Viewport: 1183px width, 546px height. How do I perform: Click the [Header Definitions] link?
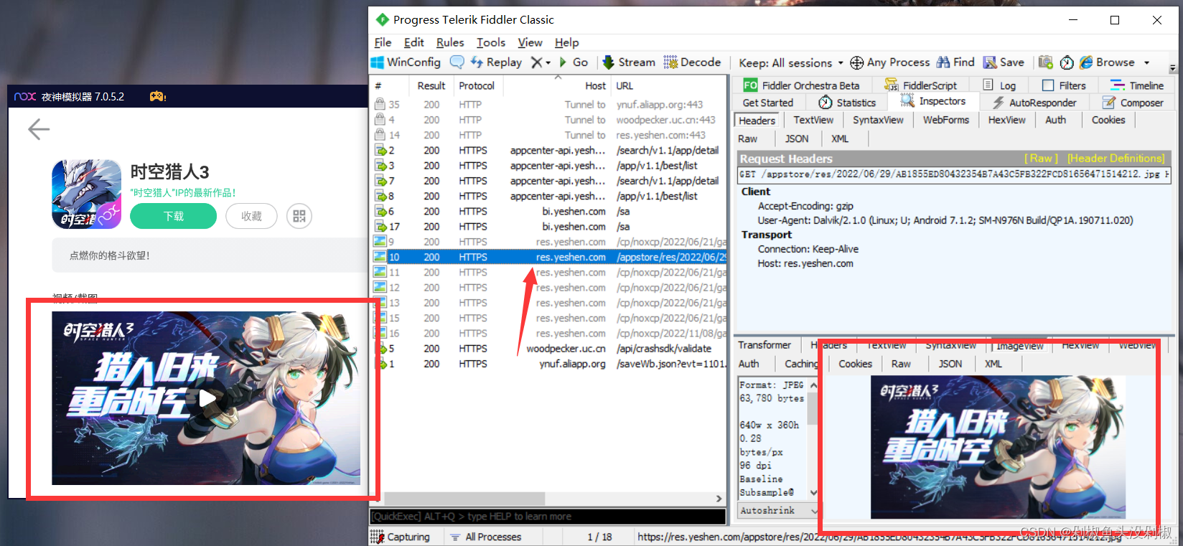(x=1116, y=159)
